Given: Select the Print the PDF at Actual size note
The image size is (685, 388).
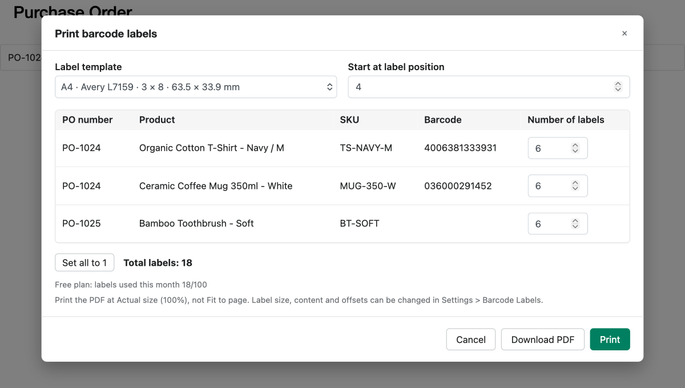Looking at the screenshot, I should click(x=299, y=300).
